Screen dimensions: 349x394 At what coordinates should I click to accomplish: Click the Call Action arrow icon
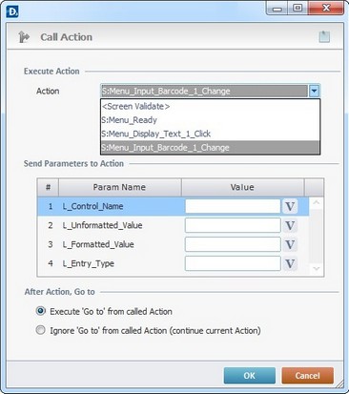coord(24,37)
